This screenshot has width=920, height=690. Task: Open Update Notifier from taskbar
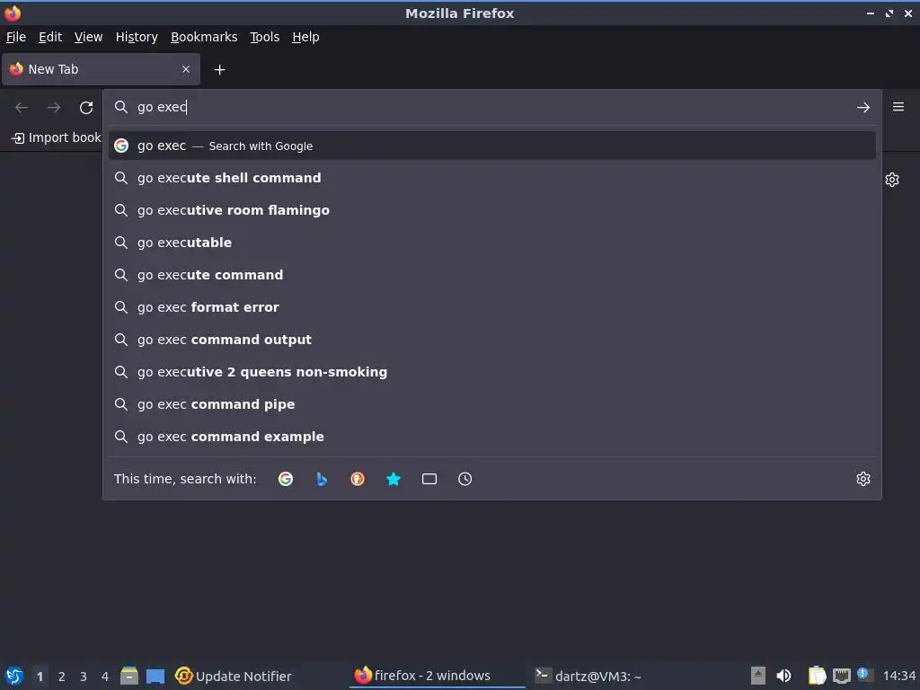pyautogui.click(x=234, y=676)
